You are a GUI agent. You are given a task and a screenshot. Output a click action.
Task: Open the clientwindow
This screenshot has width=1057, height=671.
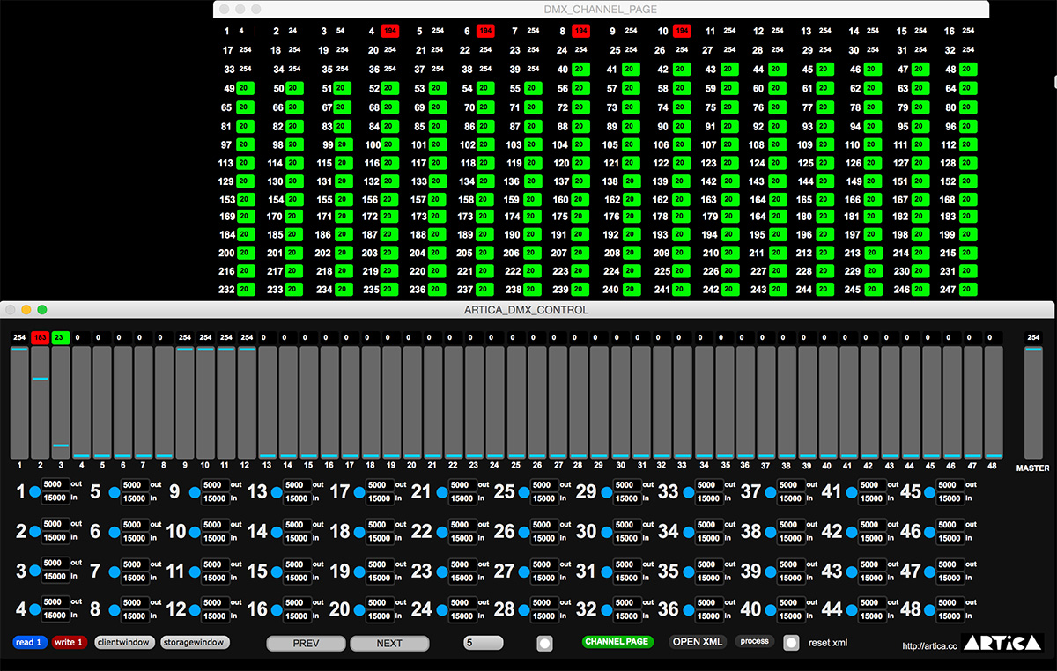[124, 643]
